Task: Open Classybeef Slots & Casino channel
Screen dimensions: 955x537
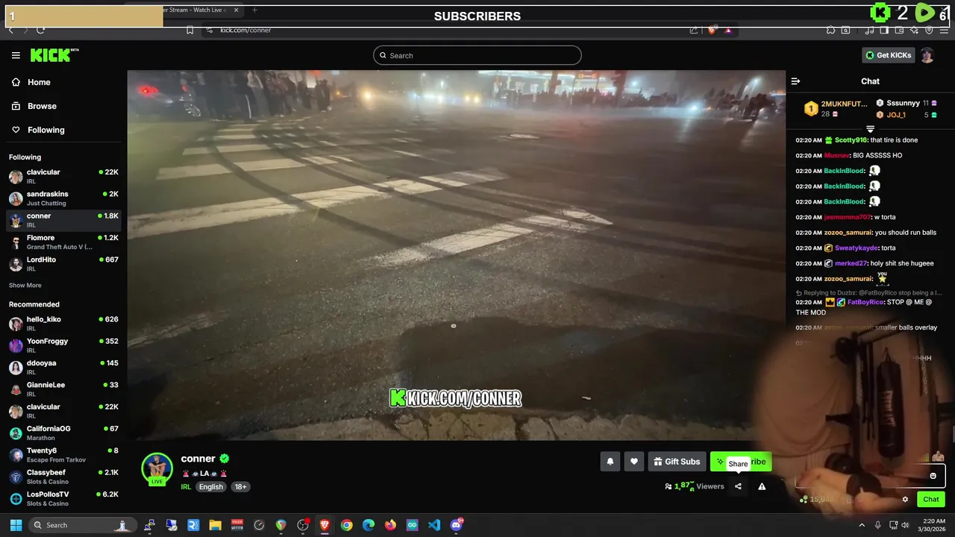Action: coord(63,477)
